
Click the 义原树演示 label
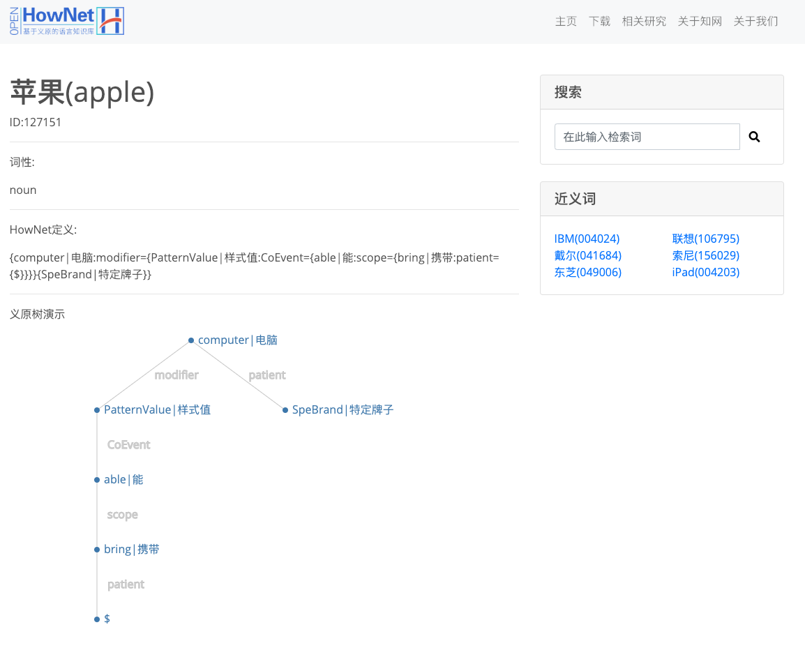[38, 315]
